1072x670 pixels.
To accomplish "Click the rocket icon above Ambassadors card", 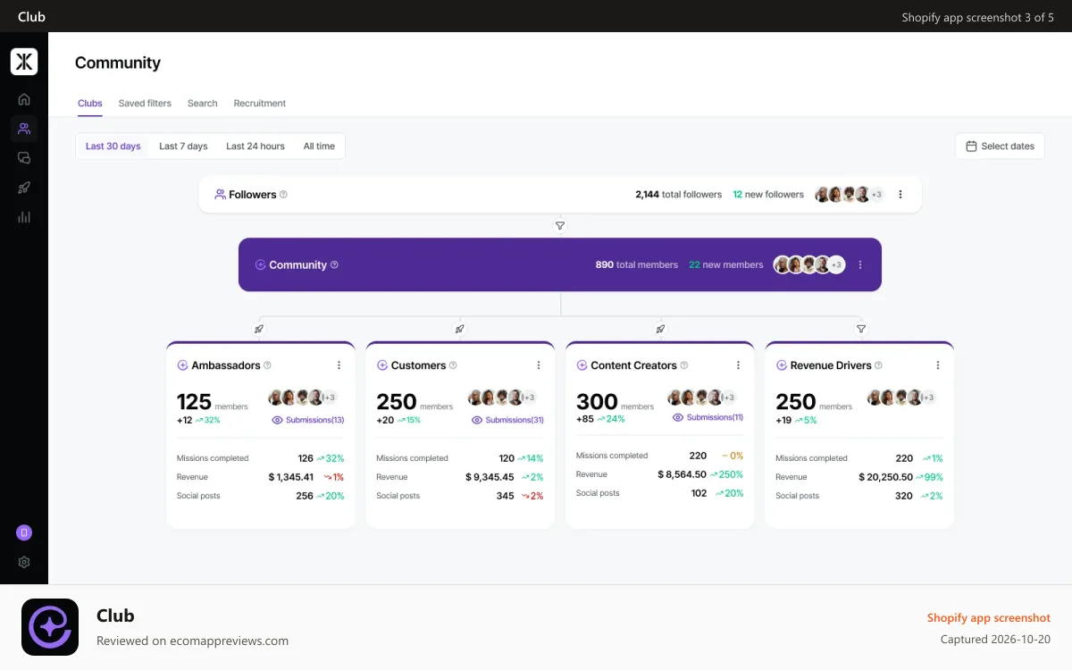I will 259,329.
